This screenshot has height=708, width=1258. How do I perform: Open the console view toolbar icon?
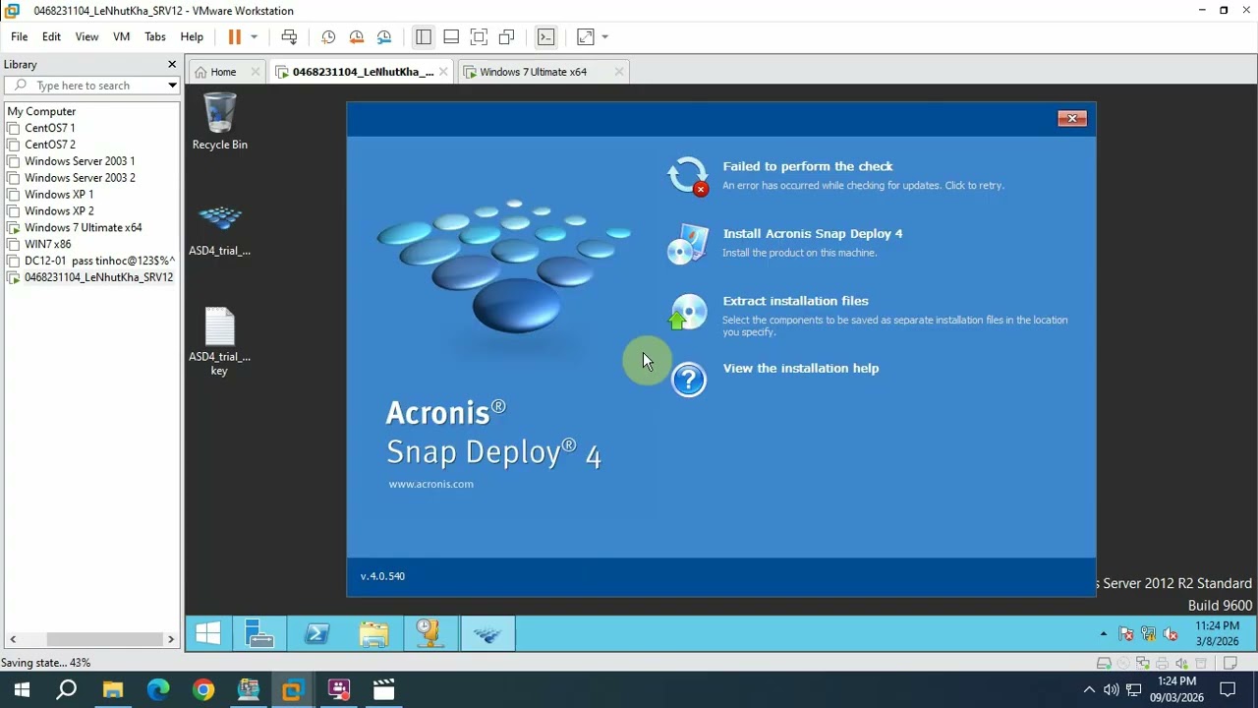click(x=546, y=36)
